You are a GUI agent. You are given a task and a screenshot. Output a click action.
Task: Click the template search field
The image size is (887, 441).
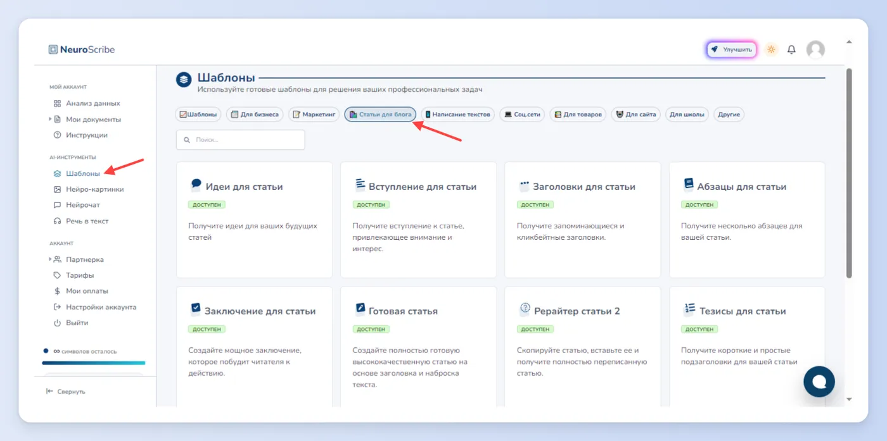[241, 140]
